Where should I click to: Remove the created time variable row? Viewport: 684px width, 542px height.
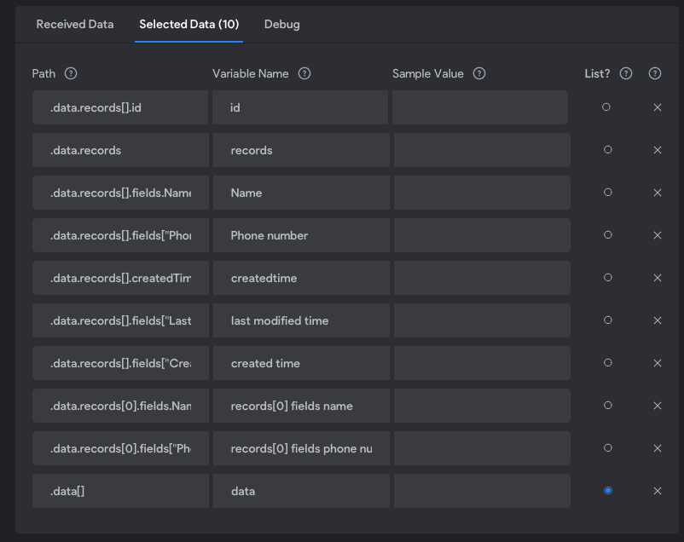point(658,363)
